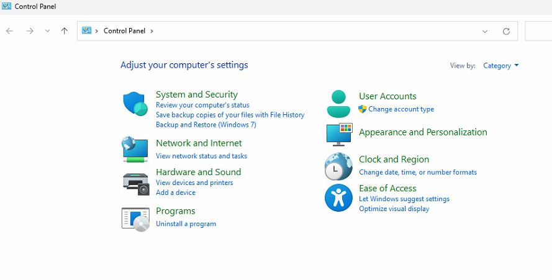
Task: Open the Hardware and Sound printer icon
Action: [136, 184]
